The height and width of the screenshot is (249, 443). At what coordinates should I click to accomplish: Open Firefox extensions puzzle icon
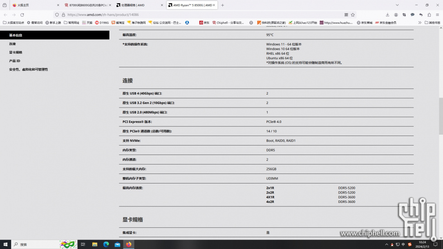pyautogui.click(x=429, y=14)
